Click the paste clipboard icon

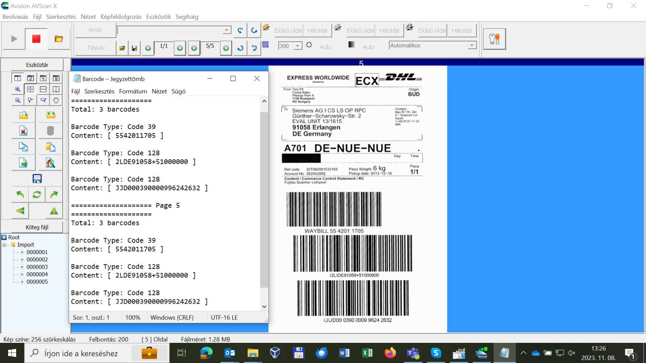[50, 147]
